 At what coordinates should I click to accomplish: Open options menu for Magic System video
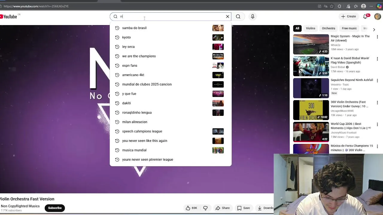pyautogui.click(x=377, y=37)
